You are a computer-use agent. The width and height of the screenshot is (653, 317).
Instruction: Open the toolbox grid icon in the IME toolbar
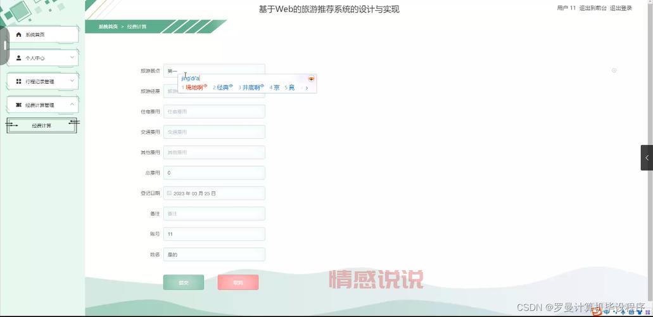point(647,312)
